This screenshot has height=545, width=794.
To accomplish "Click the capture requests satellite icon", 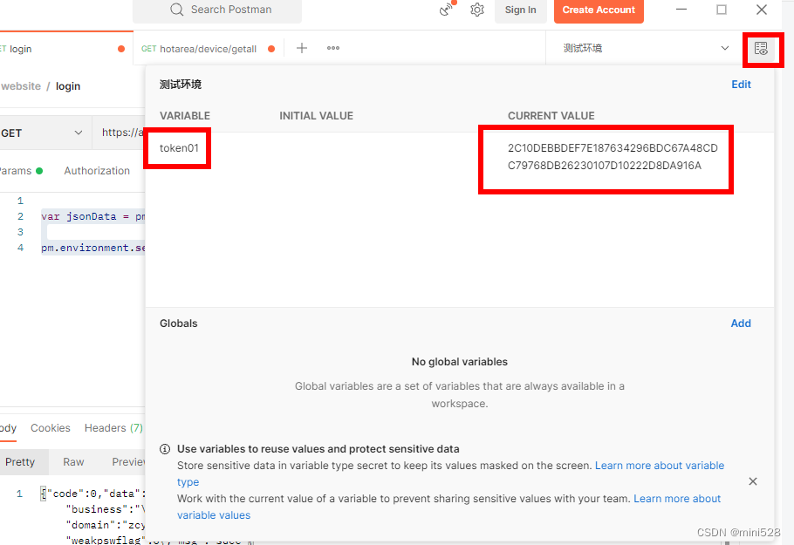I will [x=444, y=9].
